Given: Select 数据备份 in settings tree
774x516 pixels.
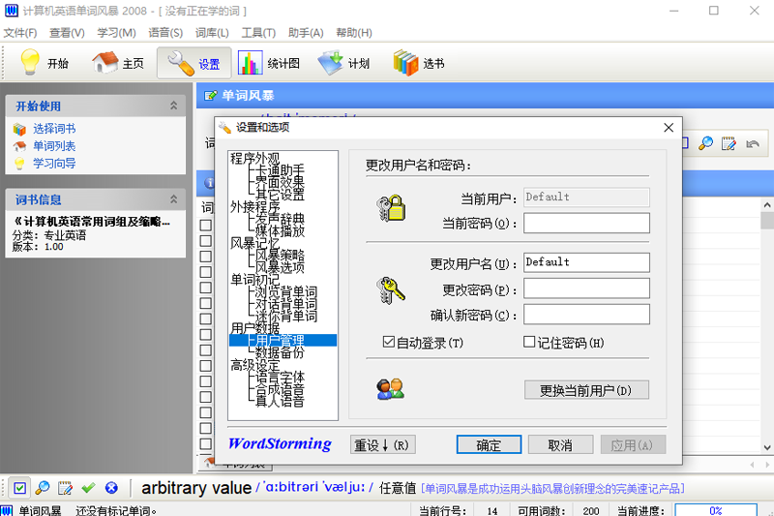Looking at the screenshot, I should click(x=280, y=352).
